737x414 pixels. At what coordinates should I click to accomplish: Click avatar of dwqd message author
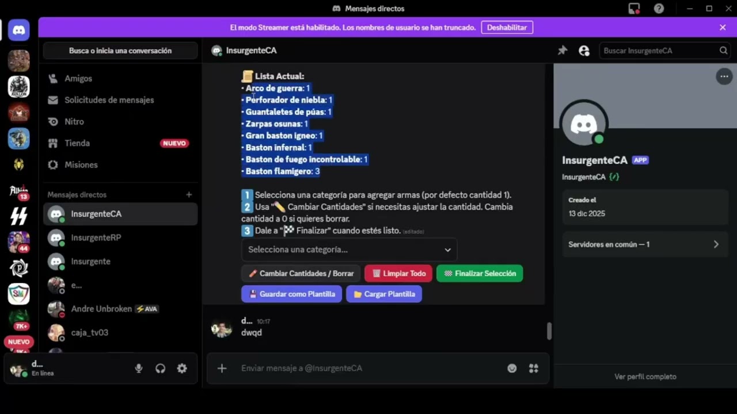coord(221,328)
